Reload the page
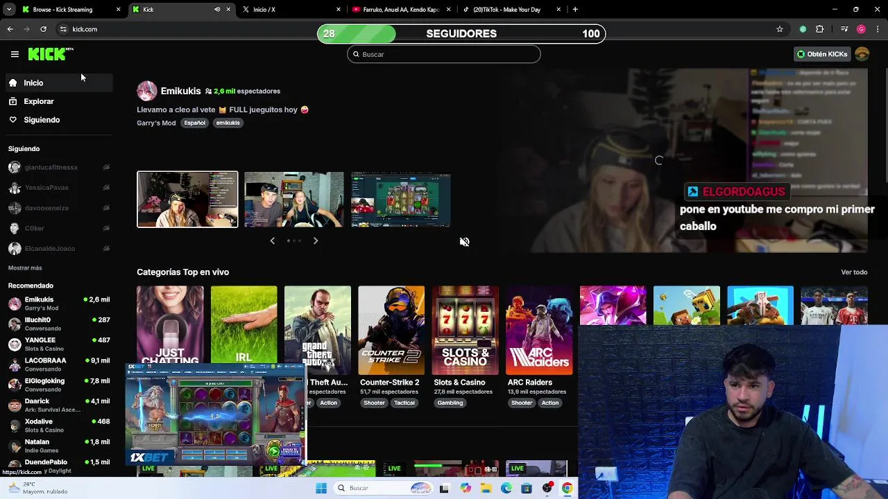The image size is (888, 499). (43, 29)
